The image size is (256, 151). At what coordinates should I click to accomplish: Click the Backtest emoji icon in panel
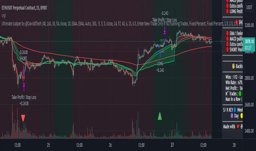(233, 66)
